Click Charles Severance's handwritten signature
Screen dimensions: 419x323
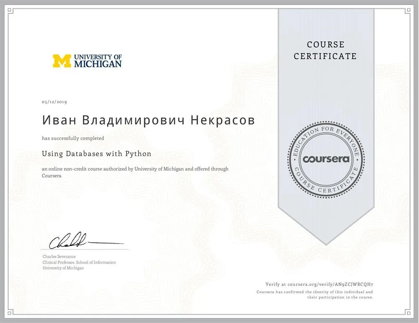[x=86, y=241]
